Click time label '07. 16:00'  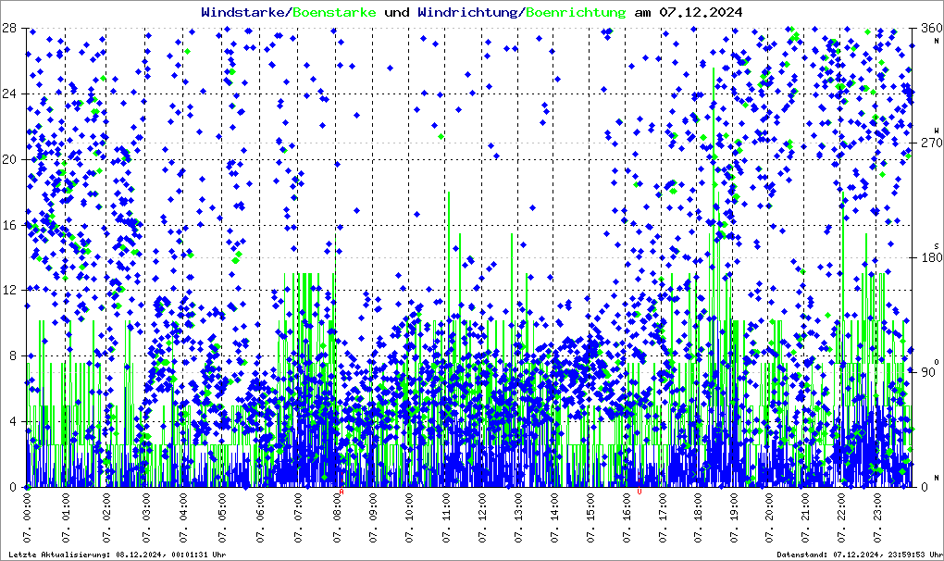pyautogui.click(x=627, y=517)
